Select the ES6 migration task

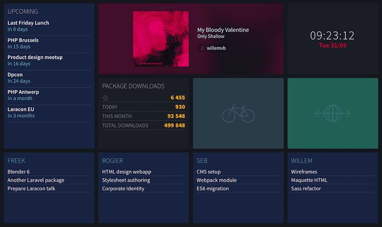point(212,188)
